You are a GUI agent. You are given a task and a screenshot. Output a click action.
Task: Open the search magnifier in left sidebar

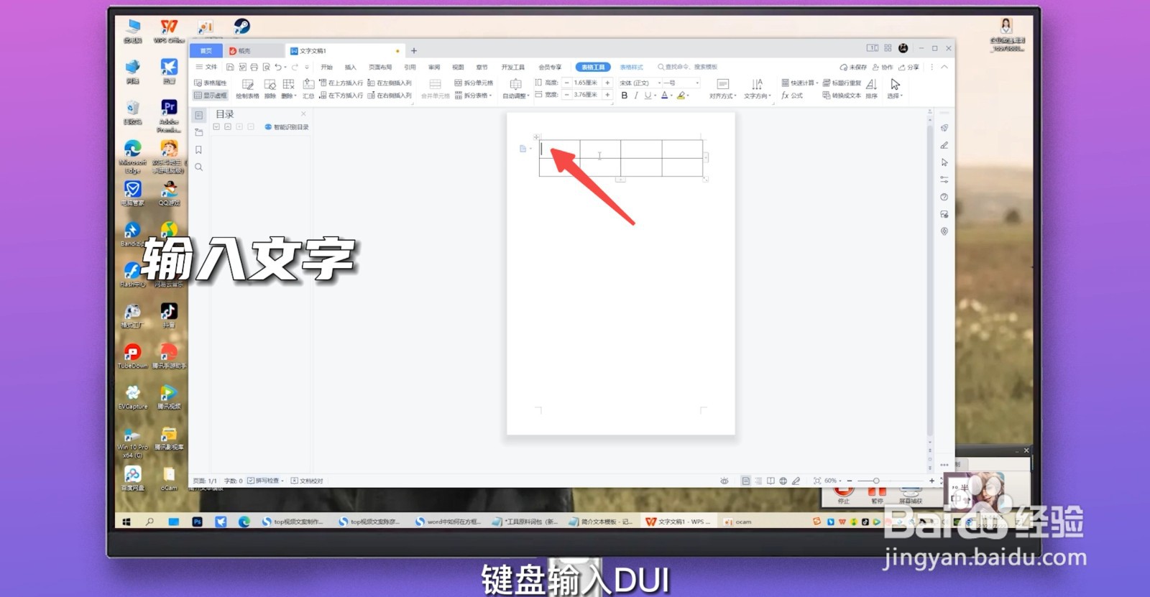(199, 167)
